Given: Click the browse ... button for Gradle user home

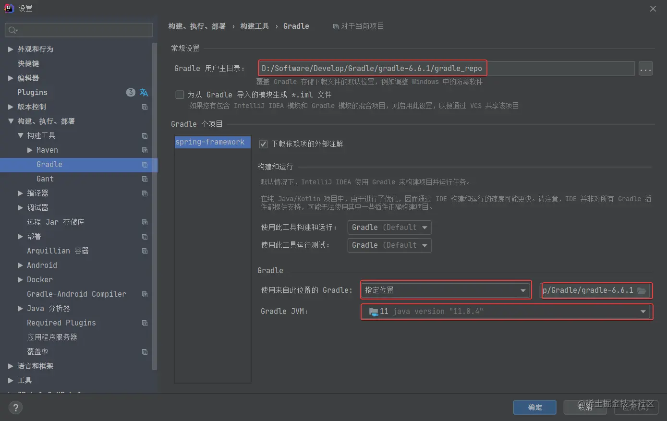Looking at the screenshot, I should [645, 69].
